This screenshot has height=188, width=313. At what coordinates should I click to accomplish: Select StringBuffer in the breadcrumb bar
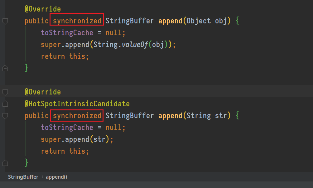click(x=23, y=177)
